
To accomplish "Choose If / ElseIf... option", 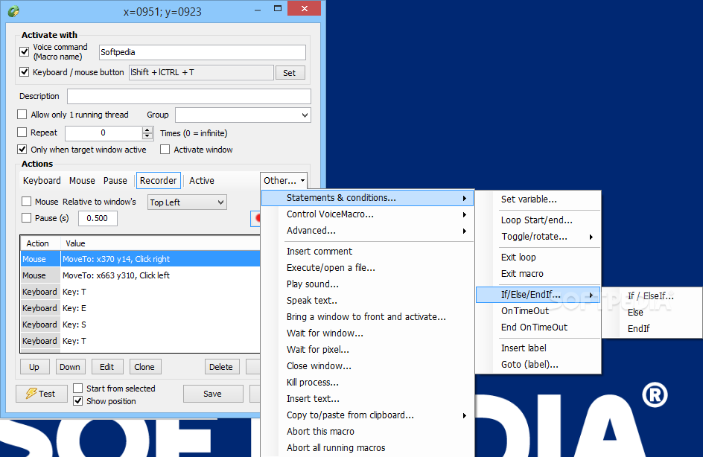I will (x=652, y=295).
